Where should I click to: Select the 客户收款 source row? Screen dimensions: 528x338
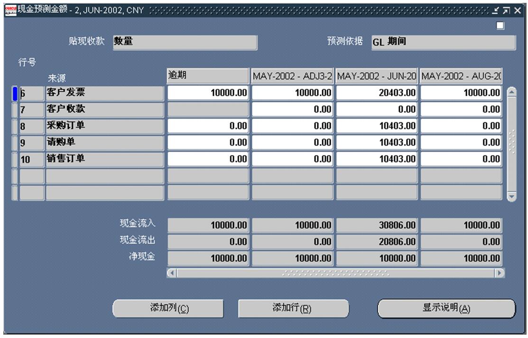[x=104, y=110]
